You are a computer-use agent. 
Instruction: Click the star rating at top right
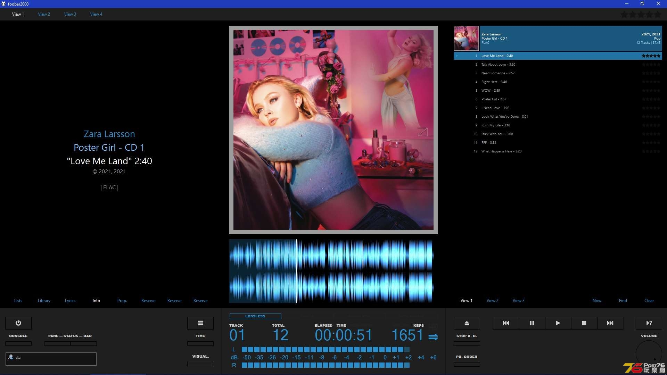pyautogui.click(x=641, y=15)
